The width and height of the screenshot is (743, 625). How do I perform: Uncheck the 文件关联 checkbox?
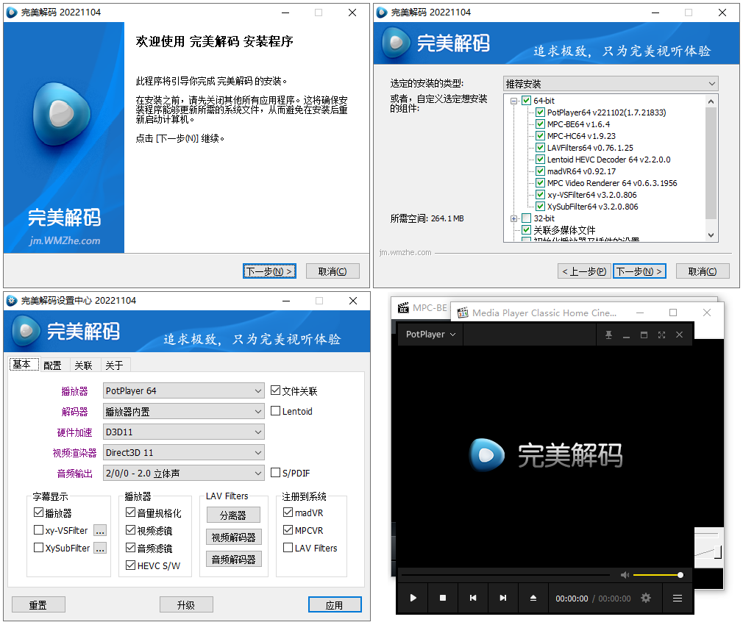[x=277, y=390]
